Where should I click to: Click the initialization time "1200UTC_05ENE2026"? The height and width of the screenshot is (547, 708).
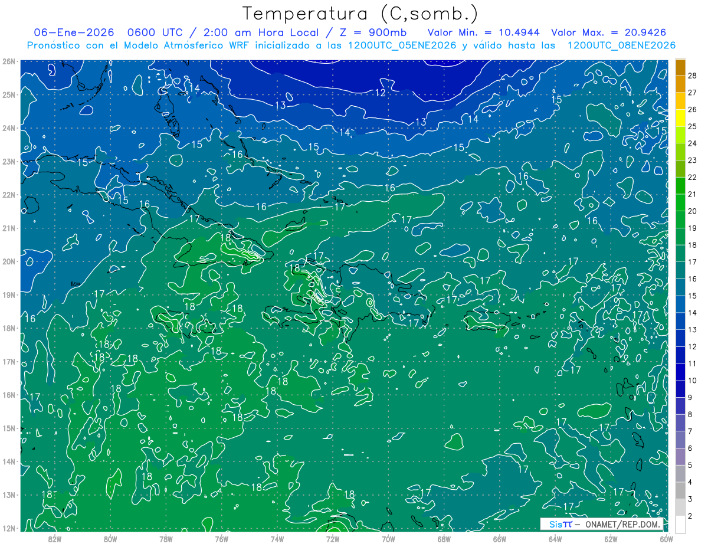coord(402,45)
